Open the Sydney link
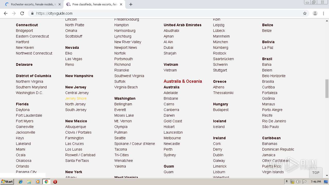This screenshot has height=185, width=329. (170, 155)
